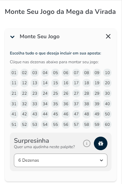The image size is (122, 184).
Task: Click the dropdown arrow beside 6 Dezenas
Action: [101, 160]
